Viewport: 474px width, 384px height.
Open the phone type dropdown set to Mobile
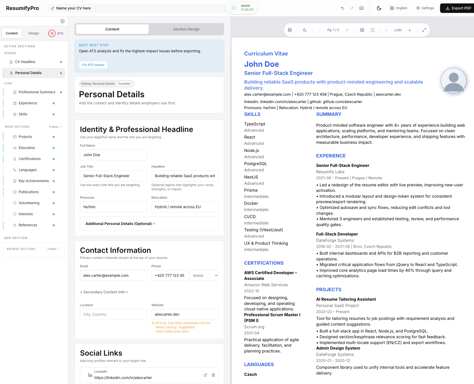pos(204,275)
